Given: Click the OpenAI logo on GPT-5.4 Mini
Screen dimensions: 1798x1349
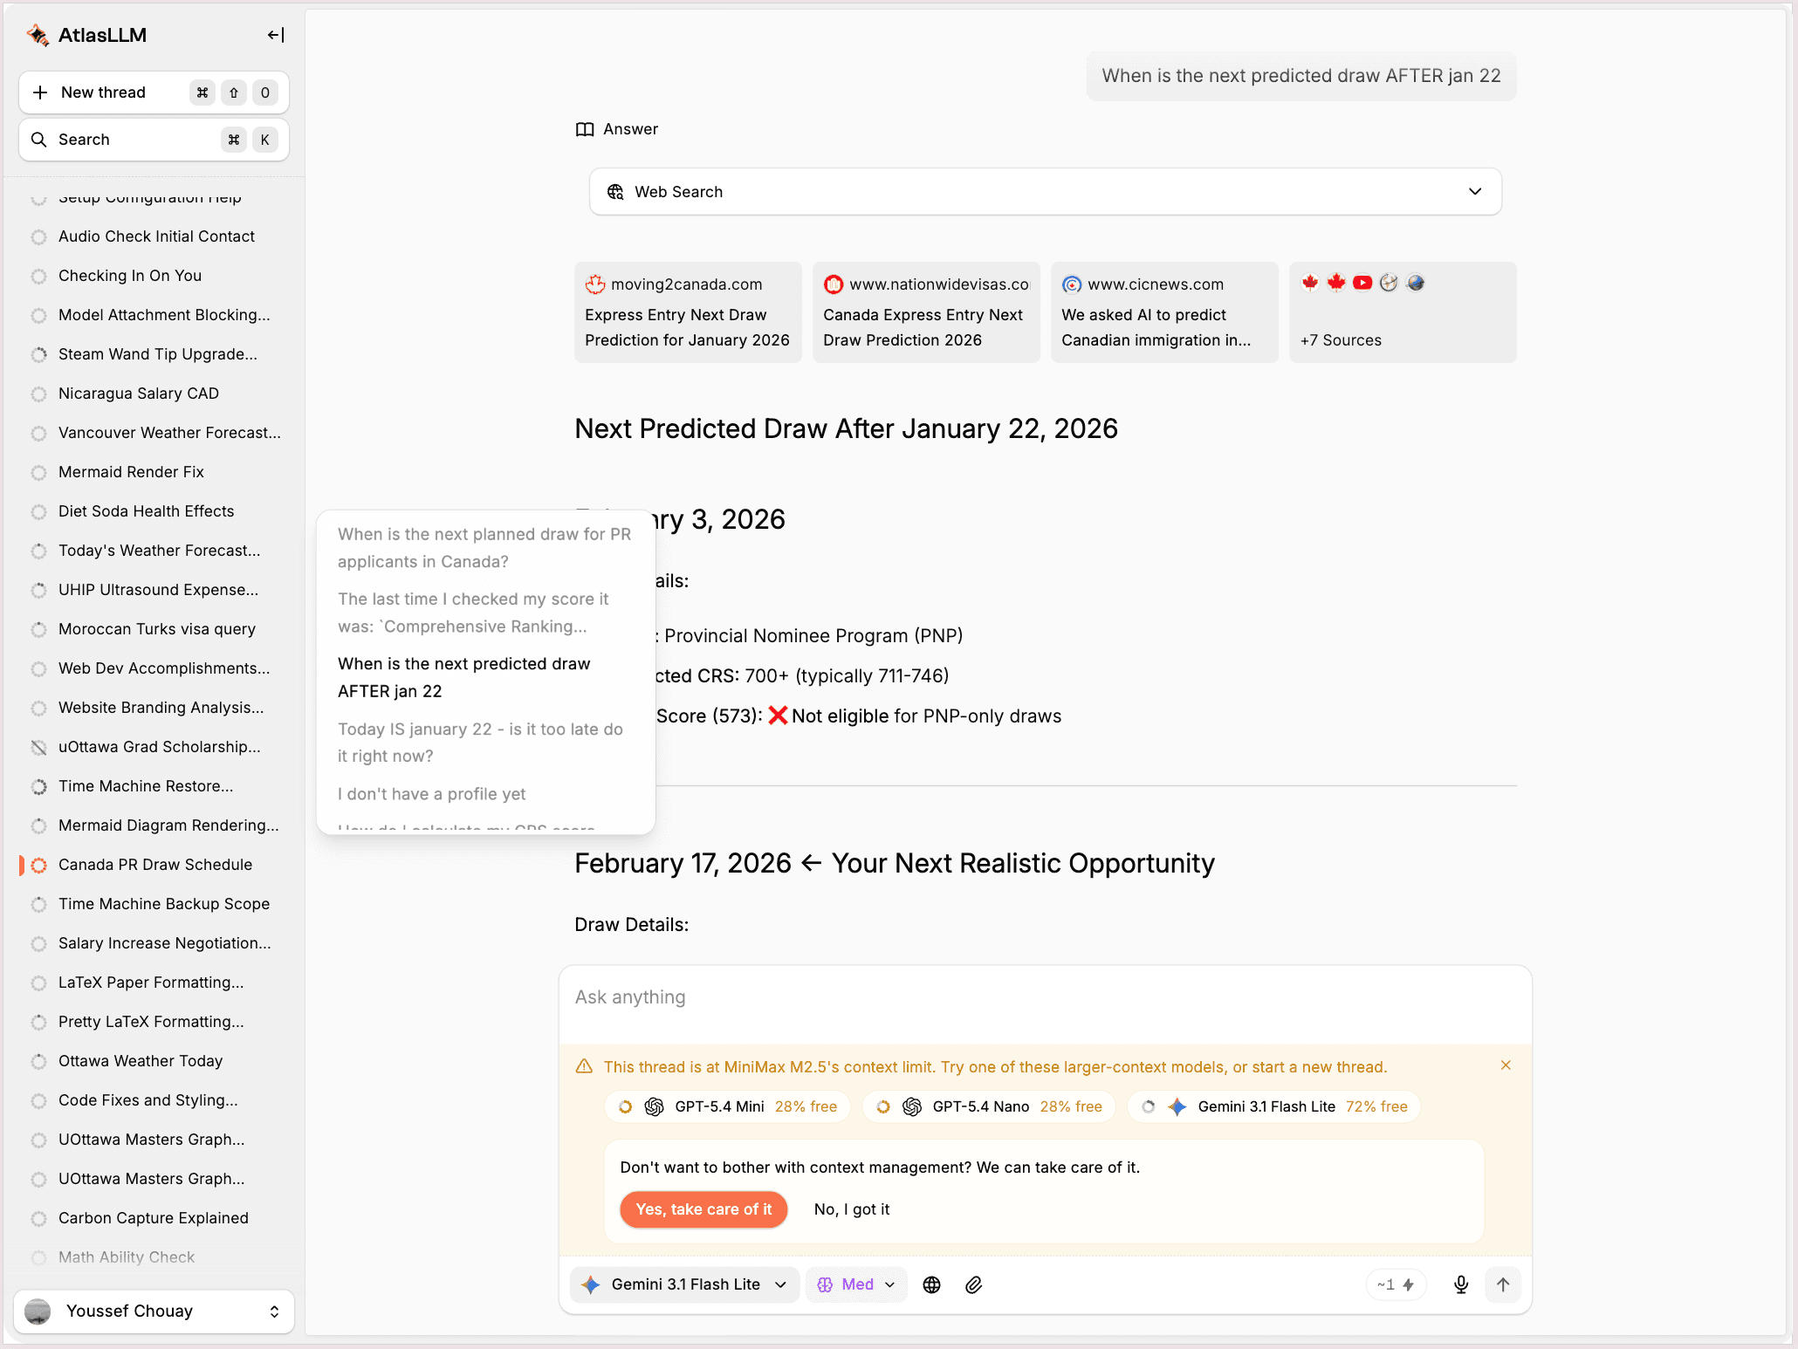Looking at the screenshot, I should pyautogui.click(x=654, y=1106).
